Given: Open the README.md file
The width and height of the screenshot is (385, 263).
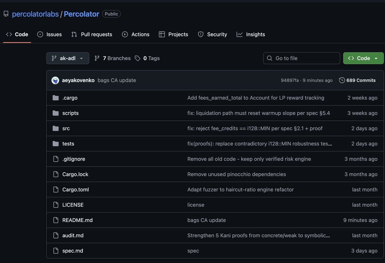Looking at the screenshot, I should 78,220.
